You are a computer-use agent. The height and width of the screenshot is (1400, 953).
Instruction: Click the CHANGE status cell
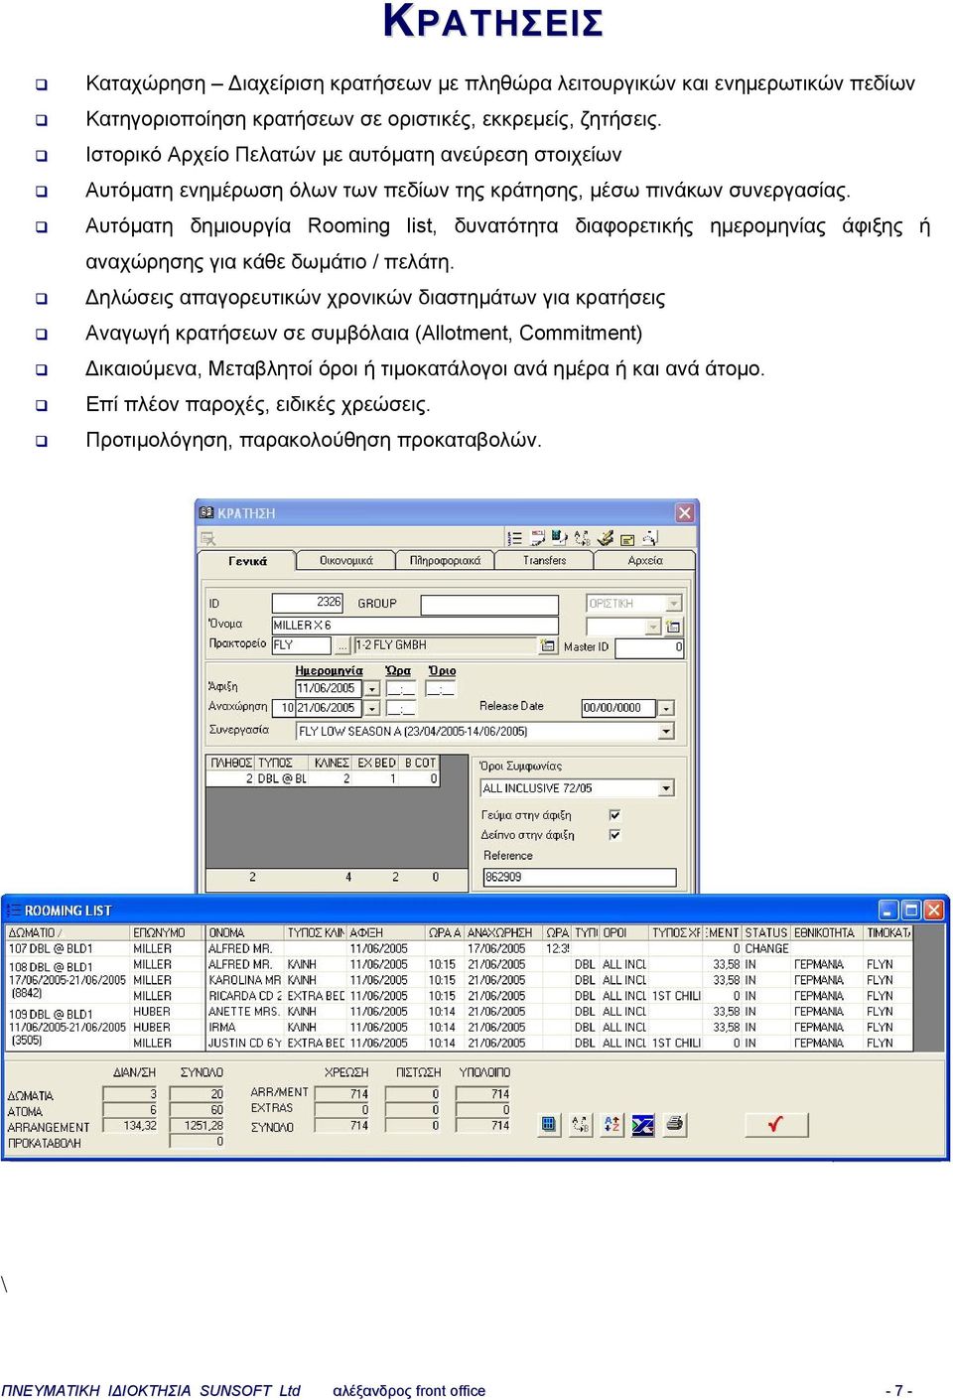766,949
